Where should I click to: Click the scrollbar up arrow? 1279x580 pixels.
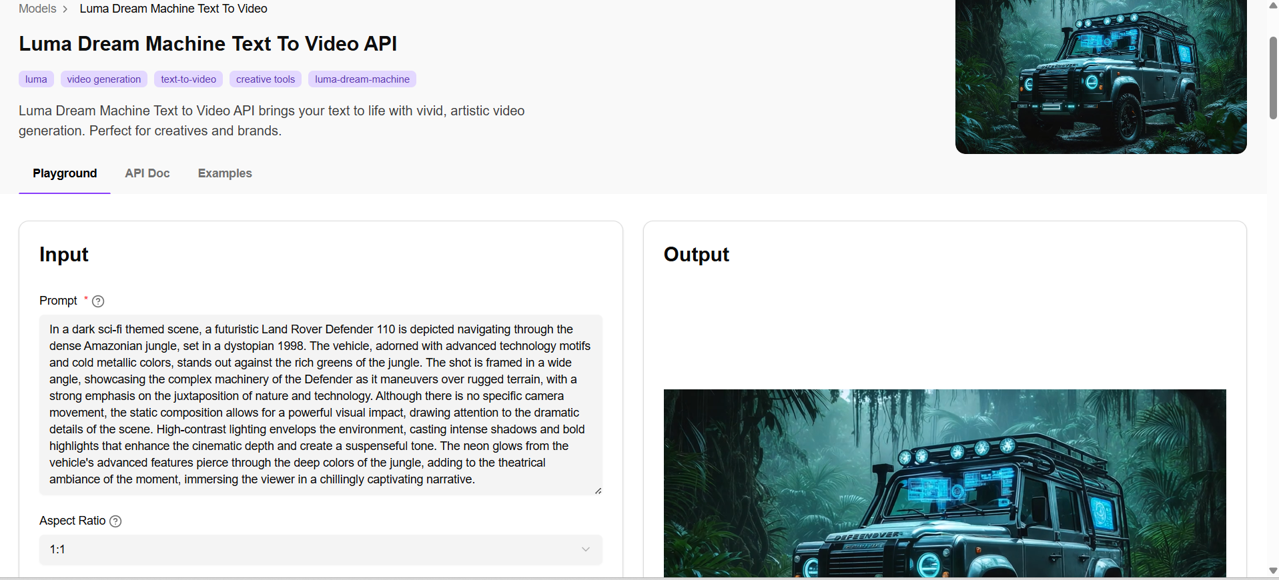pos(1272,5)
